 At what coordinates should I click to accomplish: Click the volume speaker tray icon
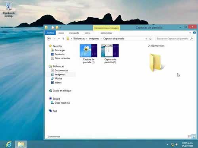177,145
